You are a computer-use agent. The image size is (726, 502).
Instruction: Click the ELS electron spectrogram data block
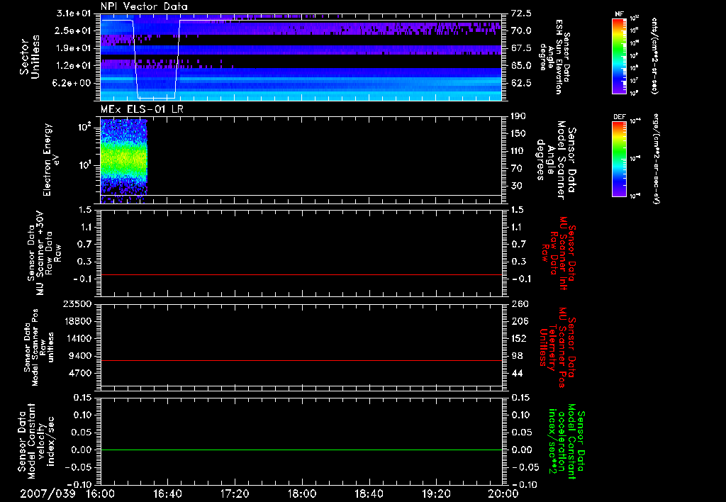click(x=123, y=160)
